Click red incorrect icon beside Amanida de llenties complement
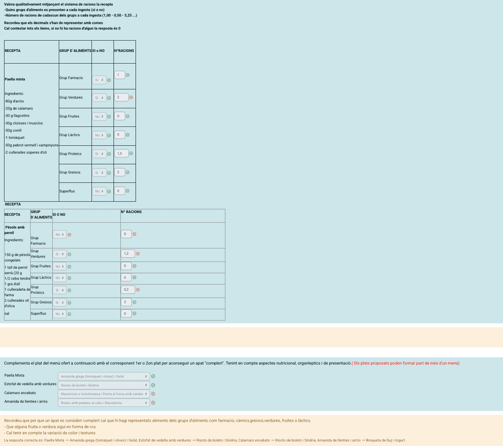 153,403
